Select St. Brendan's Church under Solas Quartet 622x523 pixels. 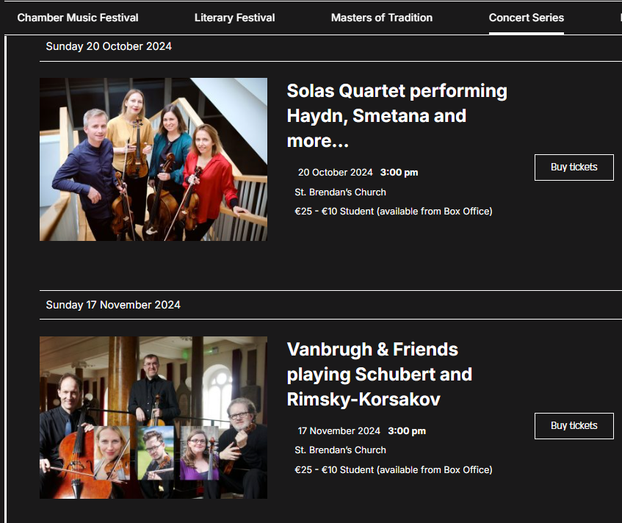(x=340, y=192)
